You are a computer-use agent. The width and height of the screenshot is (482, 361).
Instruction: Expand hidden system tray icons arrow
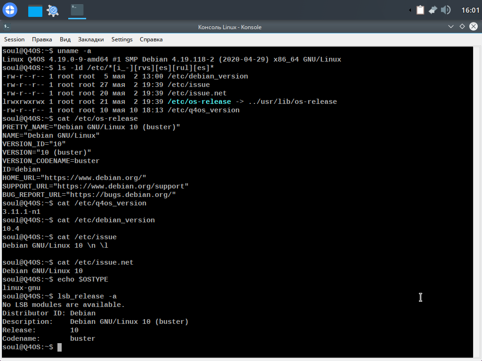click(410, 10)
